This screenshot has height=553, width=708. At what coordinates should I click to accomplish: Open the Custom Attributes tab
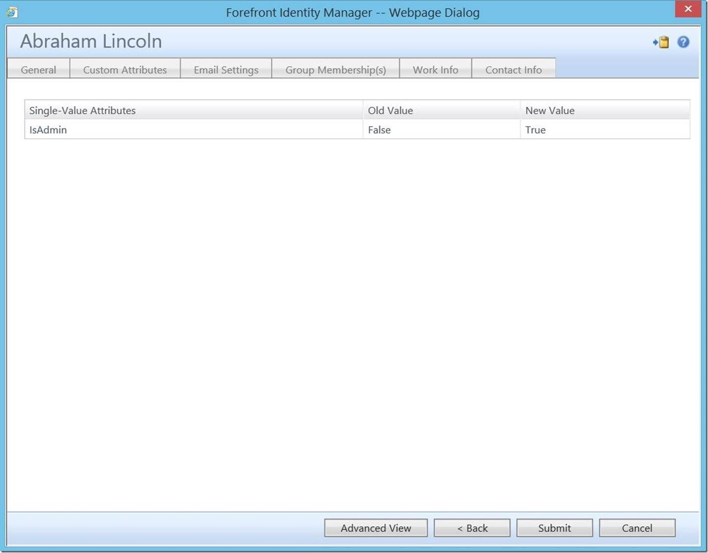[125, 70]
